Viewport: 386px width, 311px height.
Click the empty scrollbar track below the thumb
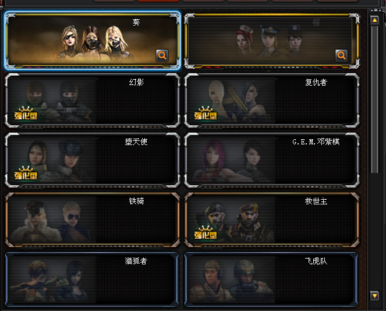click(374, 231)
